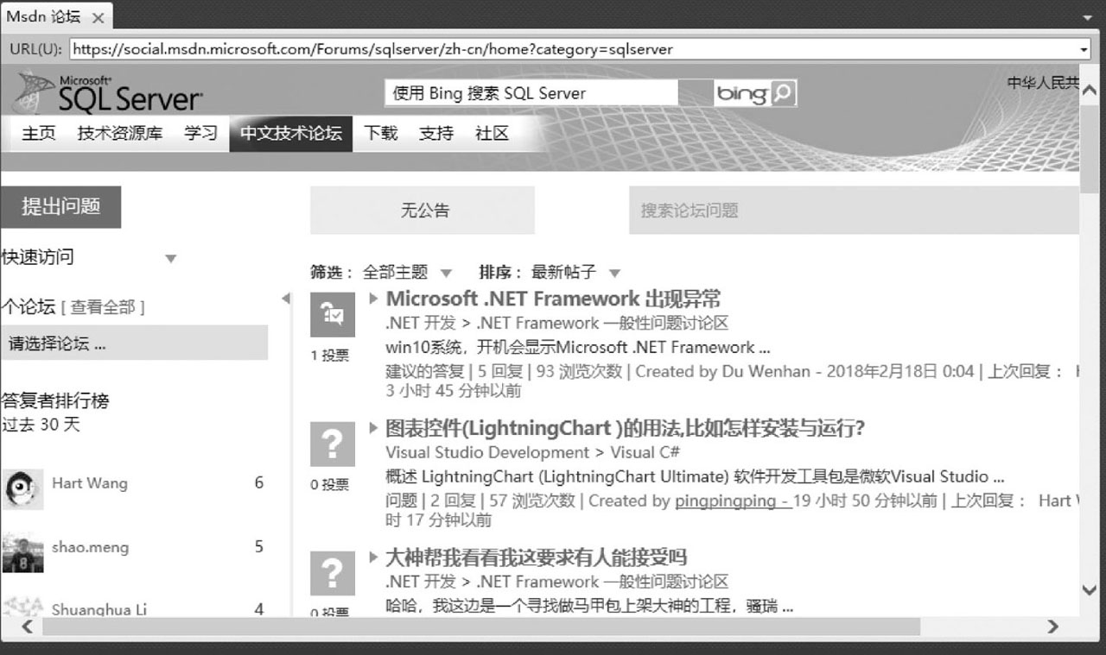Open the 支持 menu item
The height and width of the screenshot is (655, 1106).
click(436, 134)
